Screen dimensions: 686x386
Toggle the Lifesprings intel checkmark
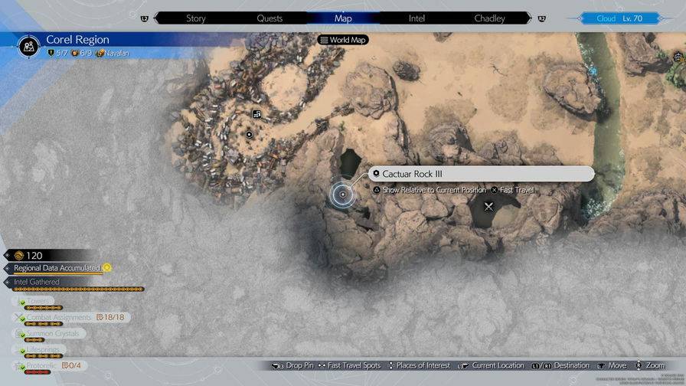click(x=22, y=350)
